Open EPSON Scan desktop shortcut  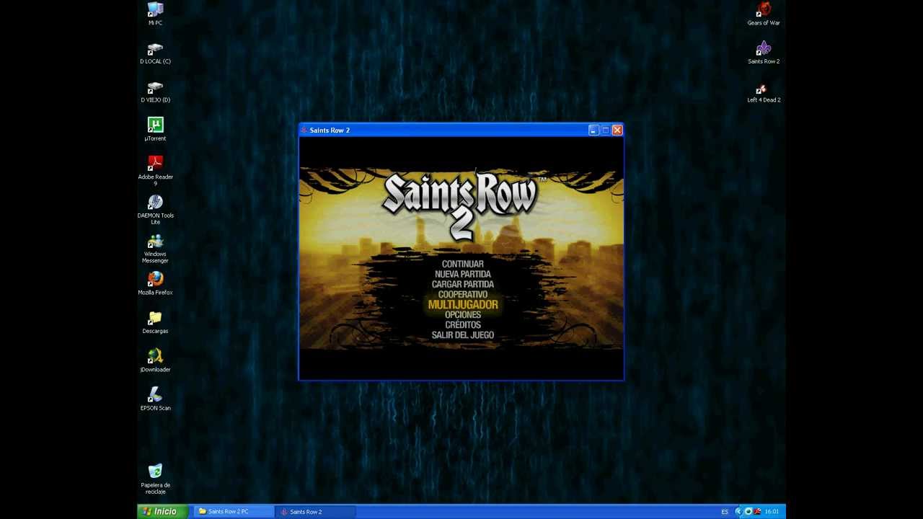[155, 399]
